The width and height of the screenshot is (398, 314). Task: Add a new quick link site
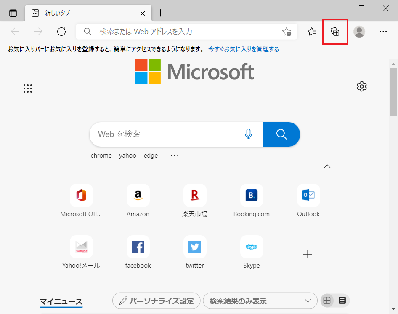[x=308, y=254]
